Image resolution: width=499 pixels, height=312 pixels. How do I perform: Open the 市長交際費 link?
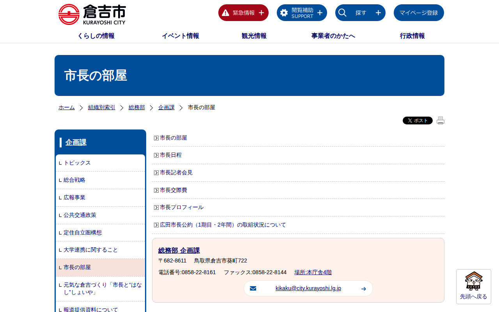tap(173, 190)
